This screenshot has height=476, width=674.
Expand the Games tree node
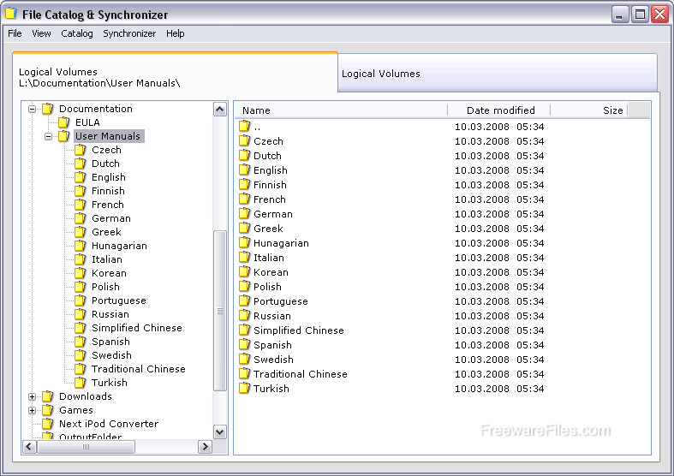(x=33, y=410)
